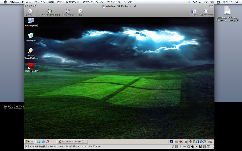The image size is (242, 151).
Task: Launch Opera from quick launch bar
Action: click(48, 141)
